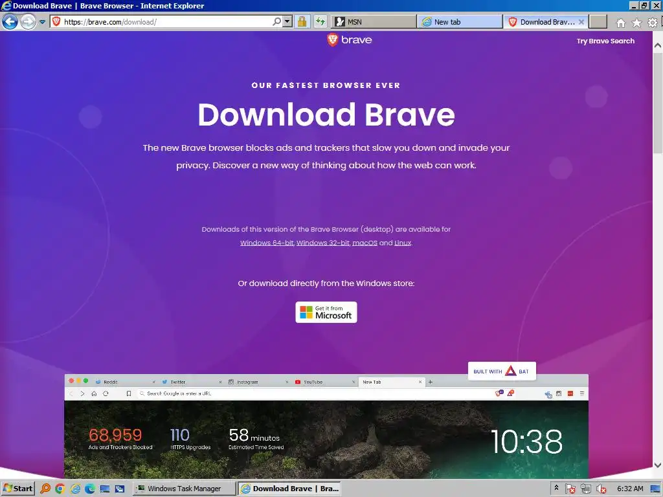Click the mockup browser's Search Google URL field
Viewport: 663px width, 497px height.
click(x=313, y=393)
